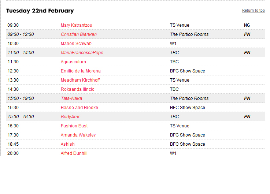This screenshot has height=194, width=270.
Task: Click PN label in Tata-Naka row
Action: pyautogui.click(x=247, y=98)
